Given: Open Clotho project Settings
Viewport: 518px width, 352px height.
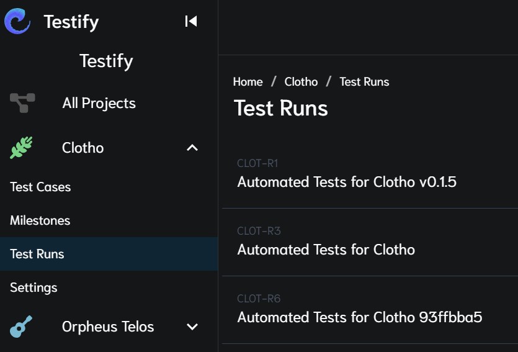Looking at the screenshot, I should (x=33, y=287).
